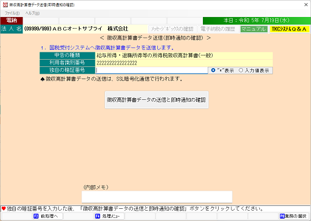
Task: Click the SSL暗号化通信 notice text
Action: 114,79
